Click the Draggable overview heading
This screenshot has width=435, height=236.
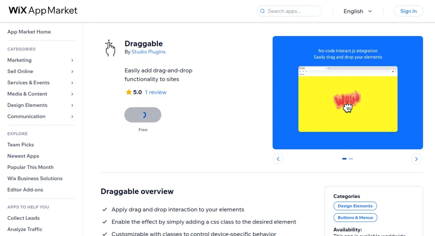pos(137,191)
